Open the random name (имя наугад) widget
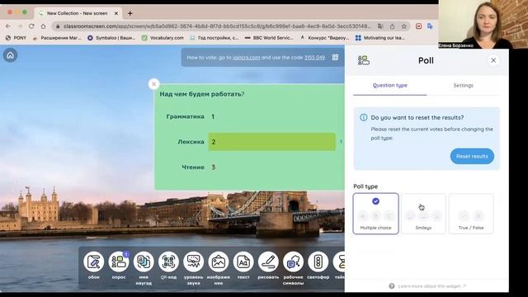Viewport: 528px width, 297px height. click(x=144, y=262)
